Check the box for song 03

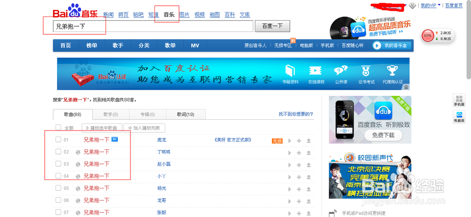pos(58,163)
